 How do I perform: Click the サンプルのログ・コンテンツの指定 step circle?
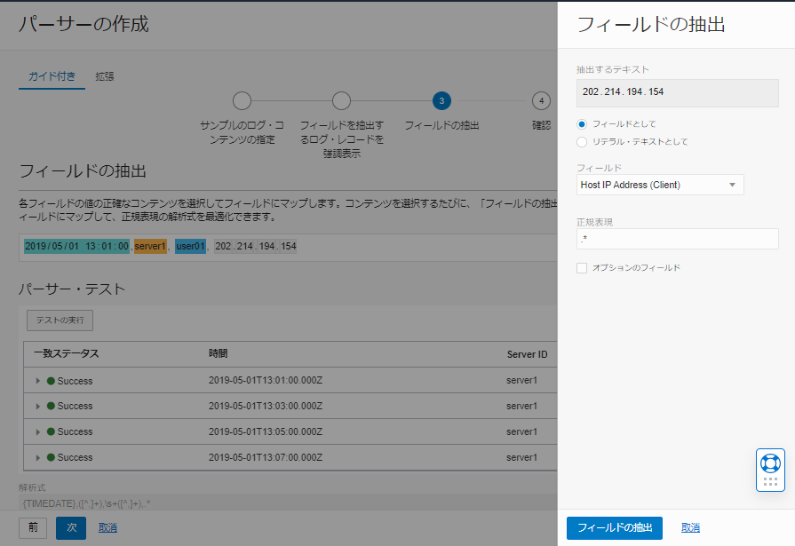click(x=242, y=101)
